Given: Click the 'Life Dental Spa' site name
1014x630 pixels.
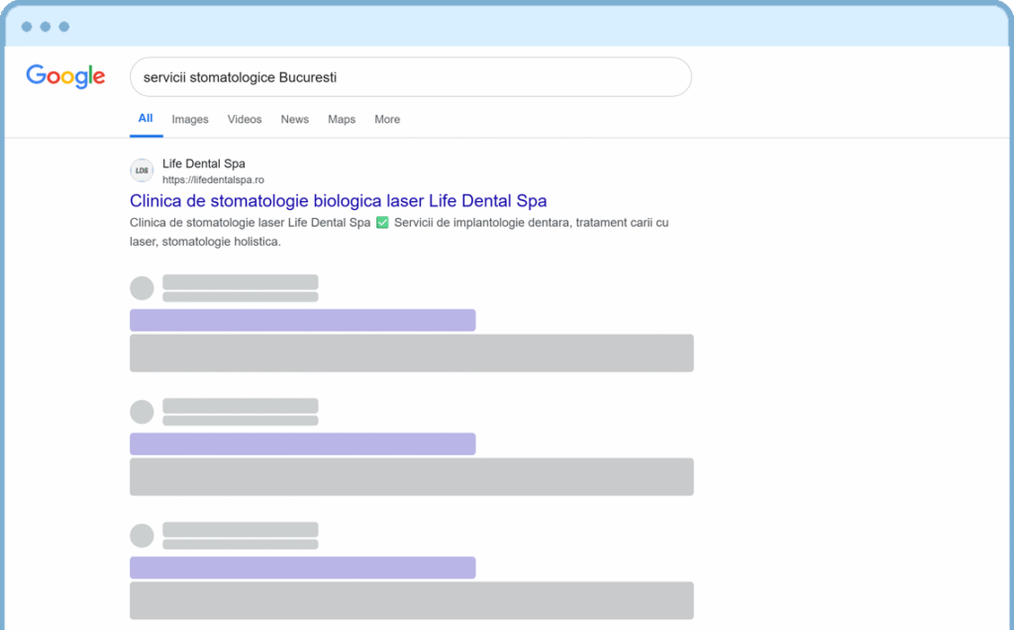Looking at the screenshot, I should [x=204, y=163].
